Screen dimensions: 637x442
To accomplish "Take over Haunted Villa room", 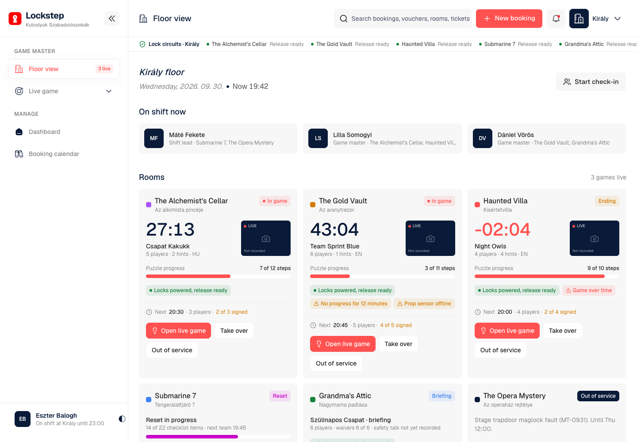I will [x=563, y=331].
